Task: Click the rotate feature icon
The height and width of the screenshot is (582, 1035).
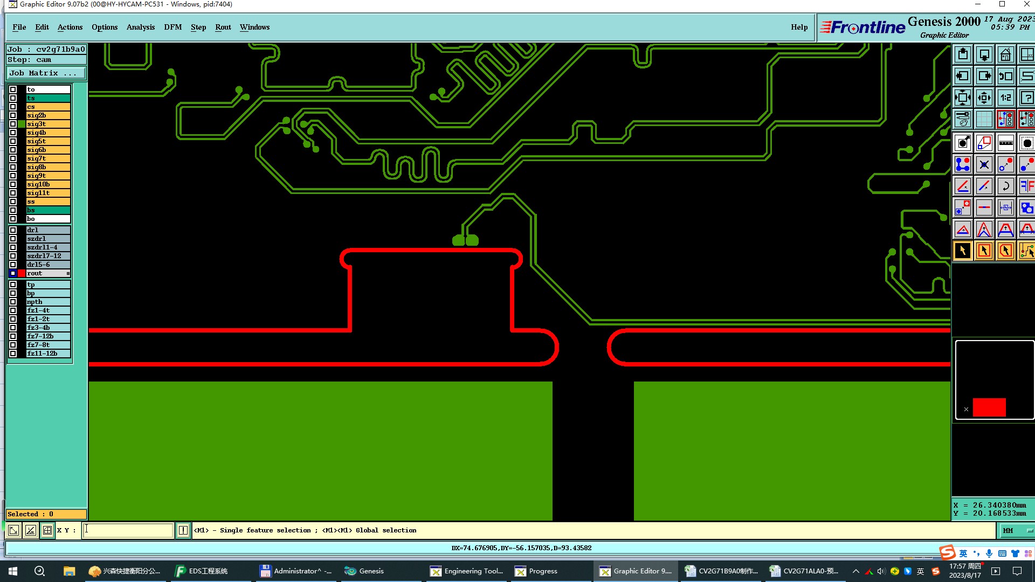Action: click(x=1005, y=186)
